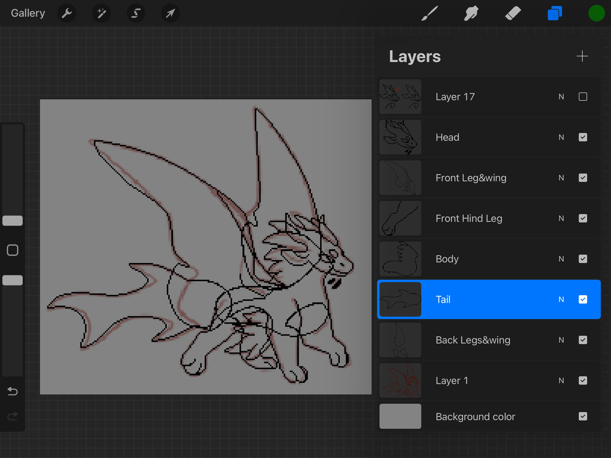This screenshot has width=611, height=458.
Task: Activate the Selection tool
Action: (136, 13)
